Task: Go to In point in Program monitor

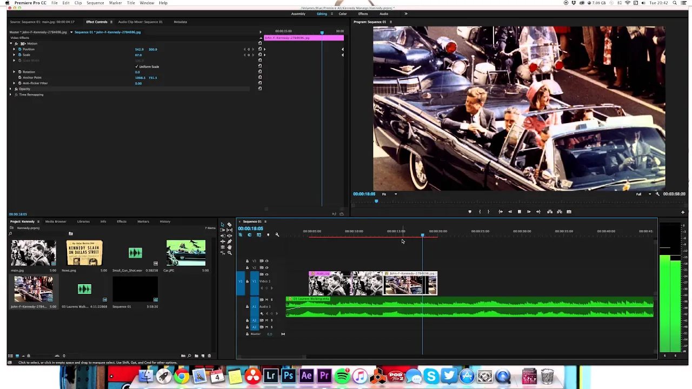Action: (501, 212)
